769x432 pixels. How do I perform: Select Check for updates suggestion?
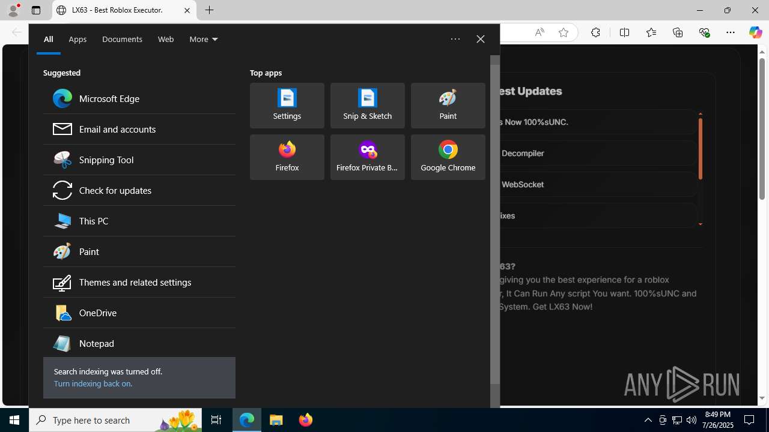point(139,190)
